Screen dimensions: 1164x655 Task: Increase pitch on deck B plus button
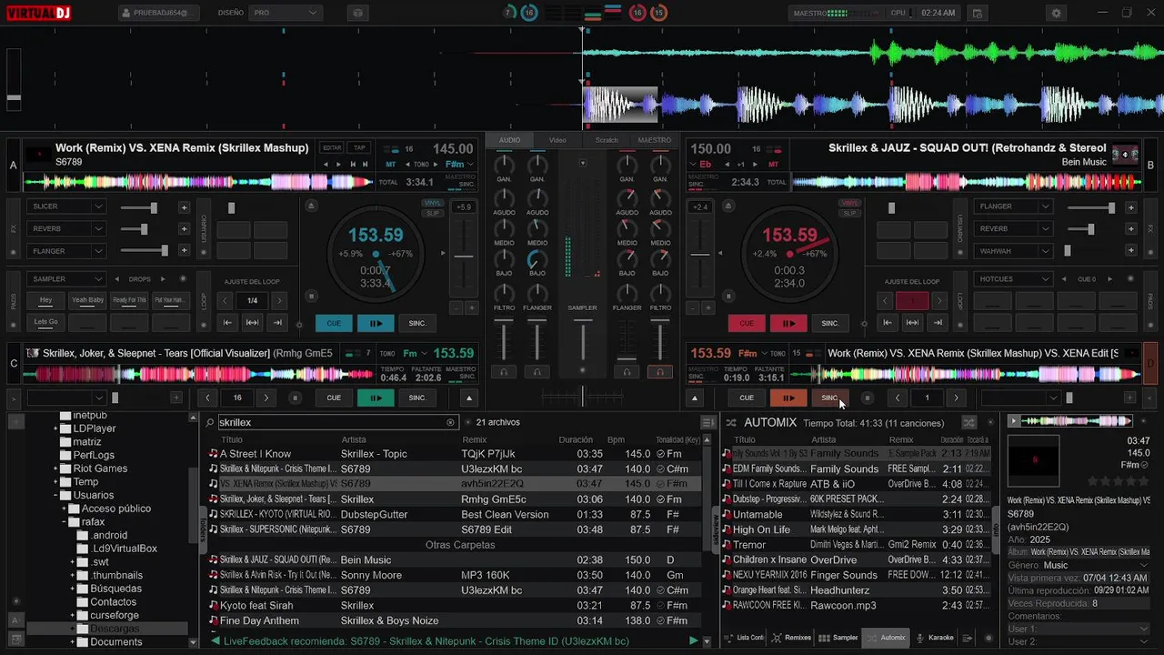707,308
